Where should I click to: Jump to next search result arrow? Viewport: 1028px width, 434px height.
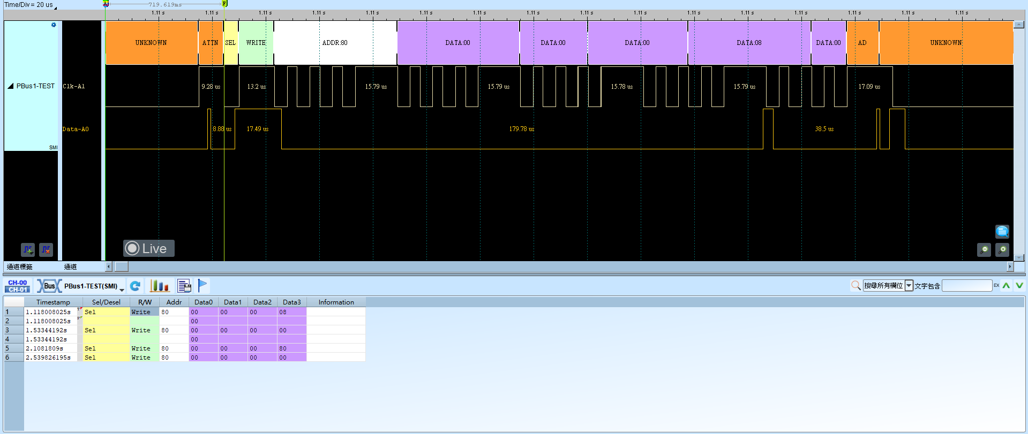click(1019, 286)
